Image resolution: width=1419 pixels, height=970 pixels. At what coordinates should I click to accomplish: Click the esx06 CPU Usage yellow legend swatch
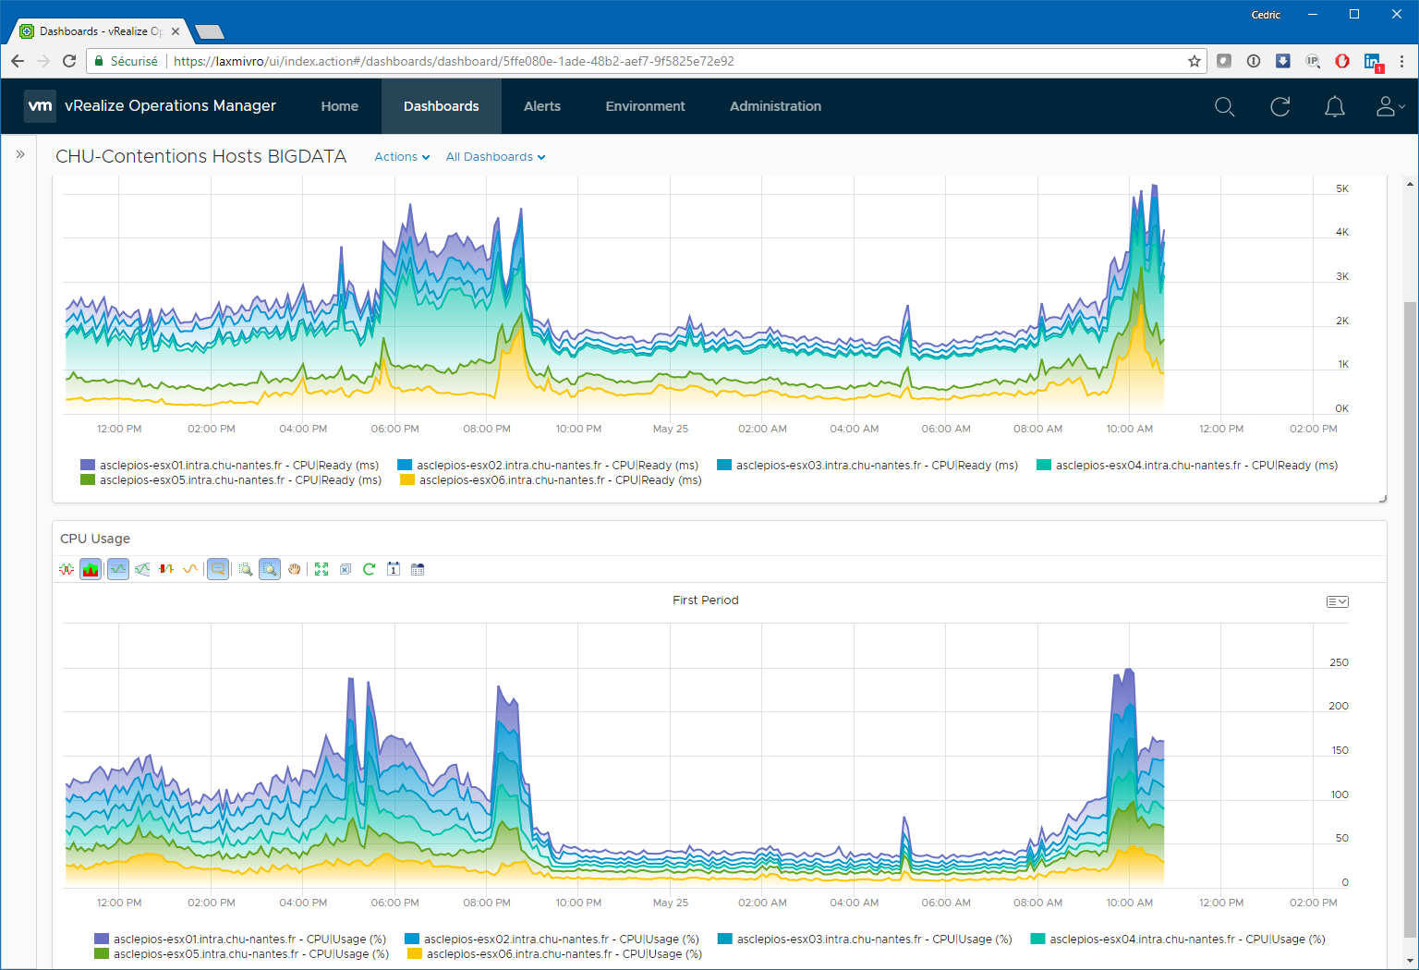pyautogui.click(x=415, y=953)
